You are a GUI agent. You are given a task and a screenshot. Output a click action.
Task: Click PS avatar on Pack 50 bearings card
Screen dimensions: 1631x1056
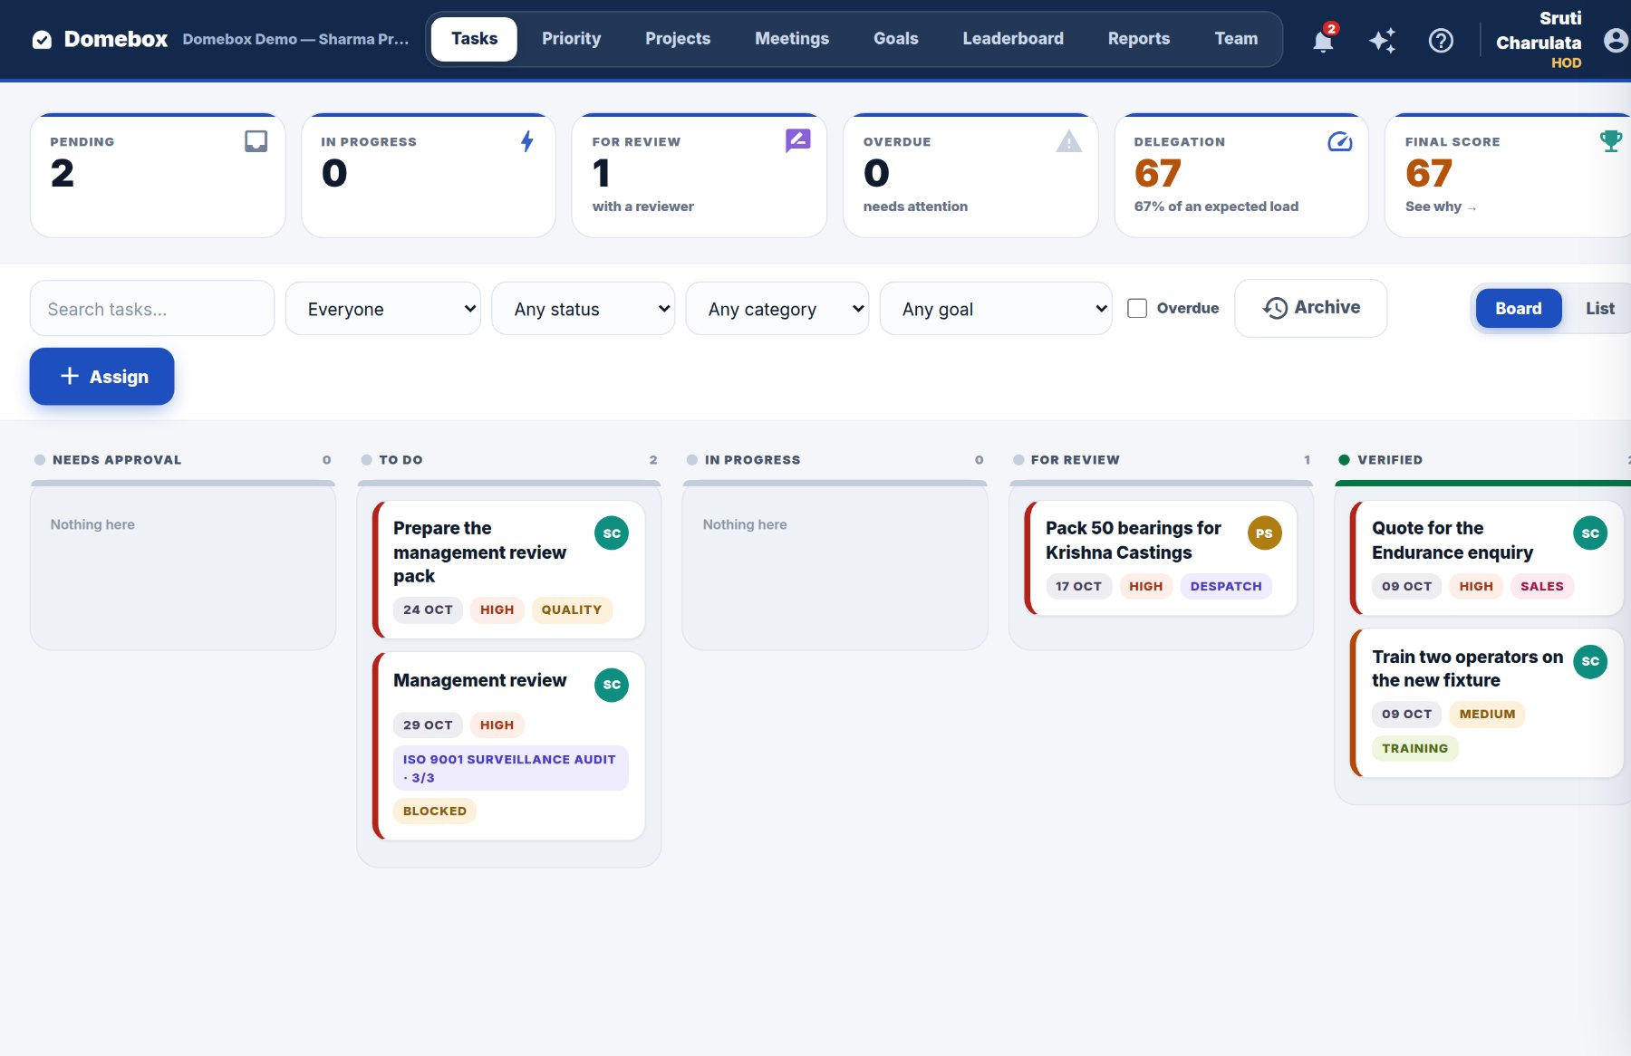click(1264, 533)
